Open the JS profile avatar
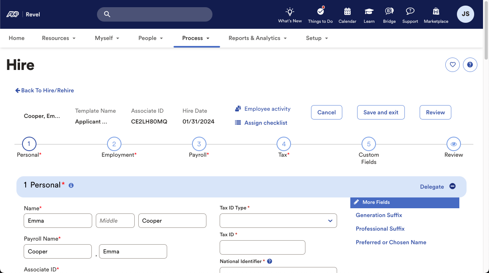This screenshot has height=273, width=489. pyautogui.click(x=465, y=14)
